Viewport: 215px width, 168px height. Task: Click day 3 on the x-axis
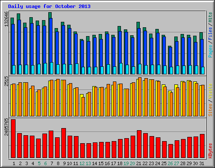[26, 163]
